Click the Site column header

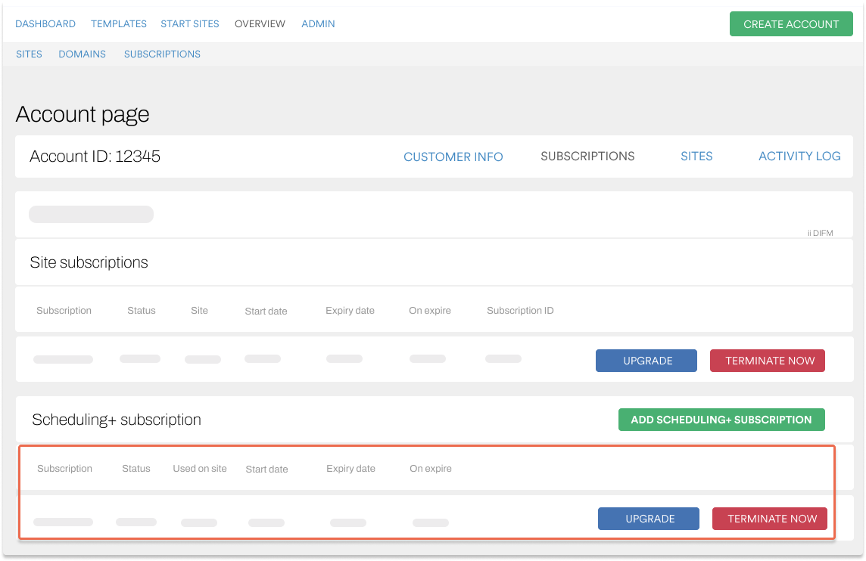(199, 311)
